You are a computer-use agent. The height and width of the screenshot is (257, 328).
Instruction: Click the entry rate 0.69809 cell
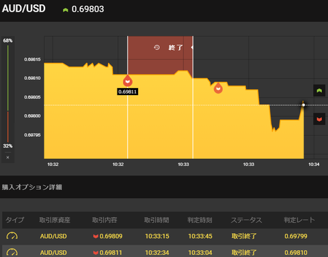pos(111,236)
